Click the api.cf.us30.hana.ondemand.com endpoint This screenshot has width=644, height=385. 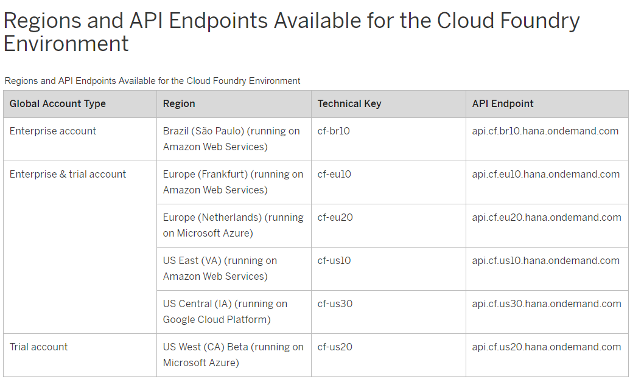click(547, 303)
